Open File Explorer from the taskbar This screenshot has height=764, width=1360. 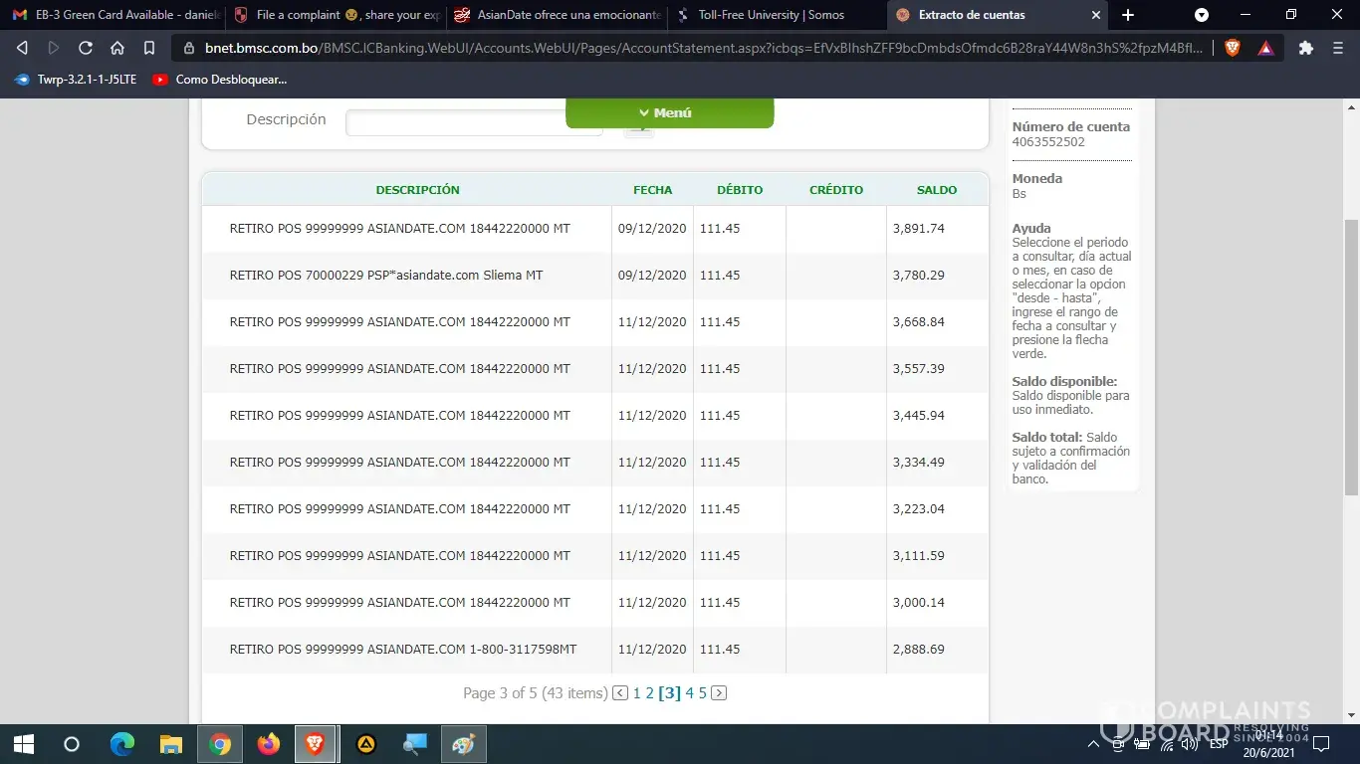[171, 744]
